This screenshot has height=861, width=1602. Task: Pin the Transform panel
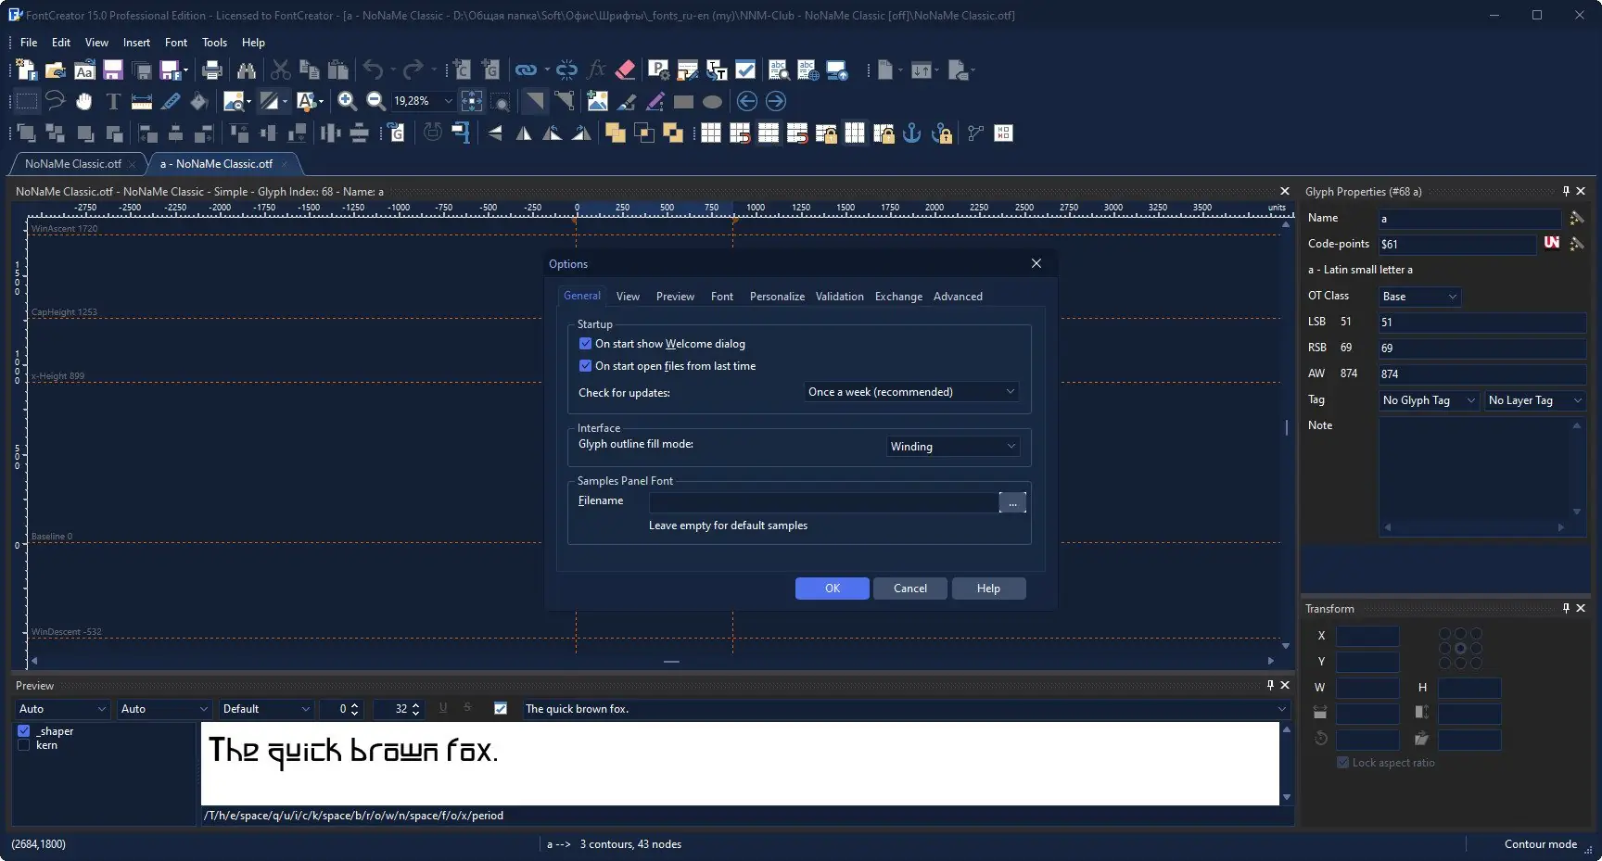click(x=1566, y=608)
